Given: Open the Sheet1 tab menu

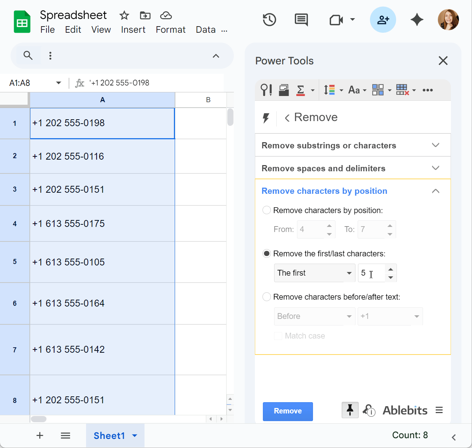Looking at the screenshot, I should 135,435.
